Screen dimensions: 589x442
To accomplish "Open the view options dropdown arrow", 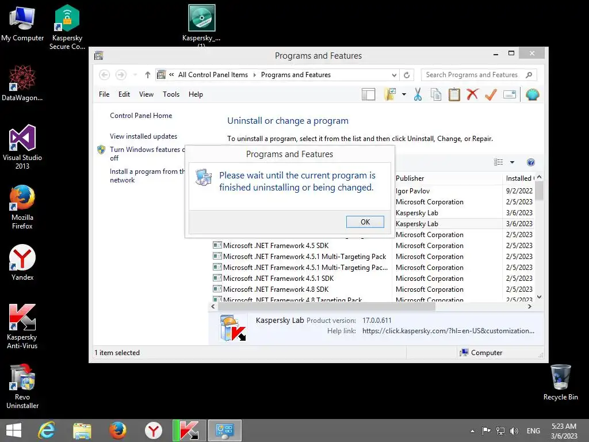I will 512,162.
